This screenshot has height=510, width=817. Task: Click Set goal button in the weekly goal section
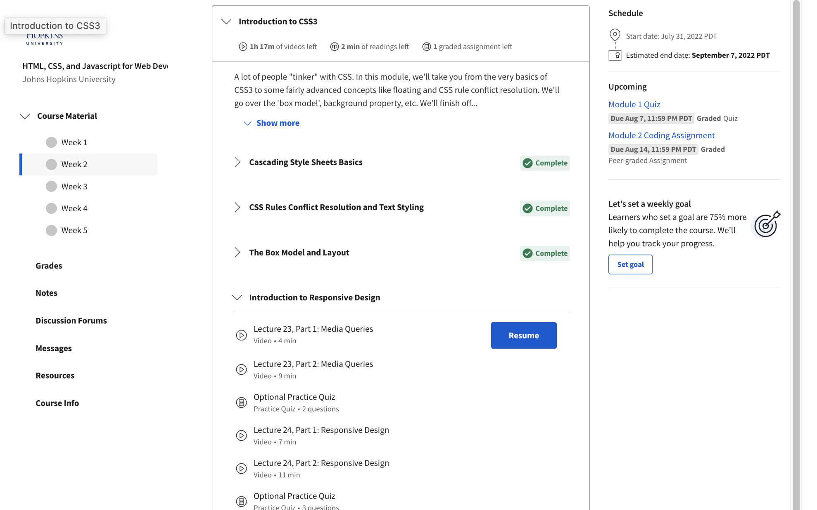tap(630, 264)
